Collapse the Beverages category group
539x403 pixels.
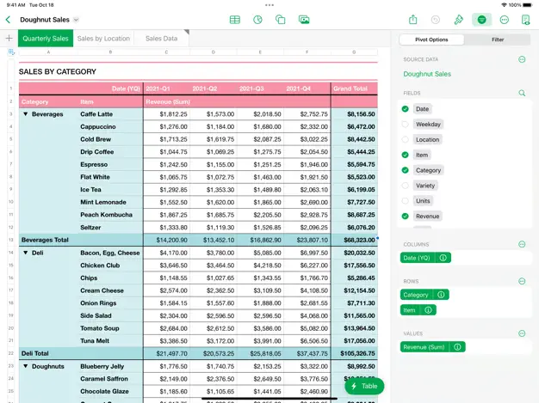coord(25,114)
